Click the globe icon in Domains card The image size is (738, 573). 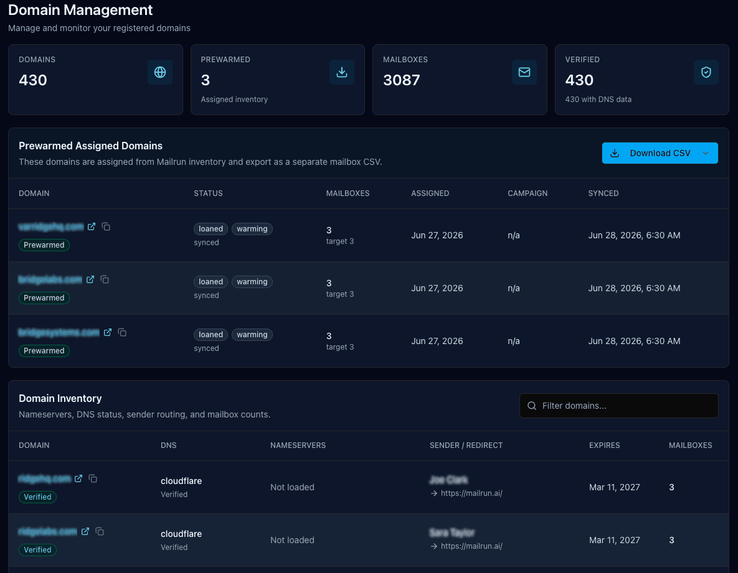pyautogui.click(x=160, y=72)
